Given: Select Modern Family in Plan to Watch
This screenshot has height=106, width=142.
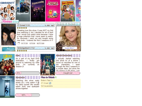Looking at the screenshot, I should pyautogui.click(x=47, y=80).
